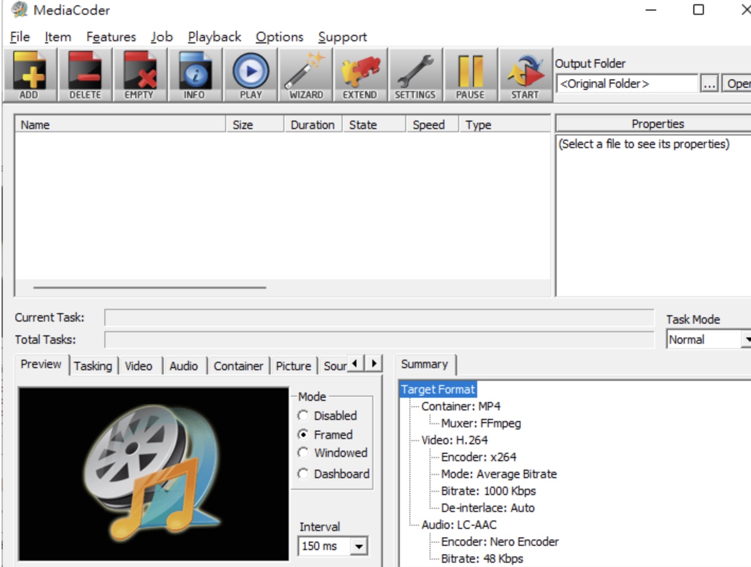Image resolution: width=751 pixels, height=567 pixels.
Task: Click the Output Folder path field
Action: (x=627, y=84)
